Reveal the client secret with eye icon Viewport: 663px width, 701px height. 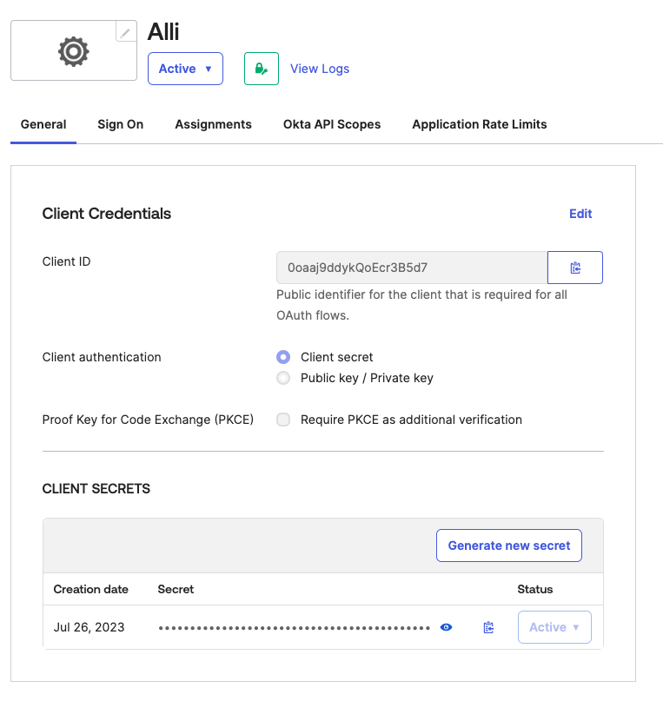coord(446,627)
